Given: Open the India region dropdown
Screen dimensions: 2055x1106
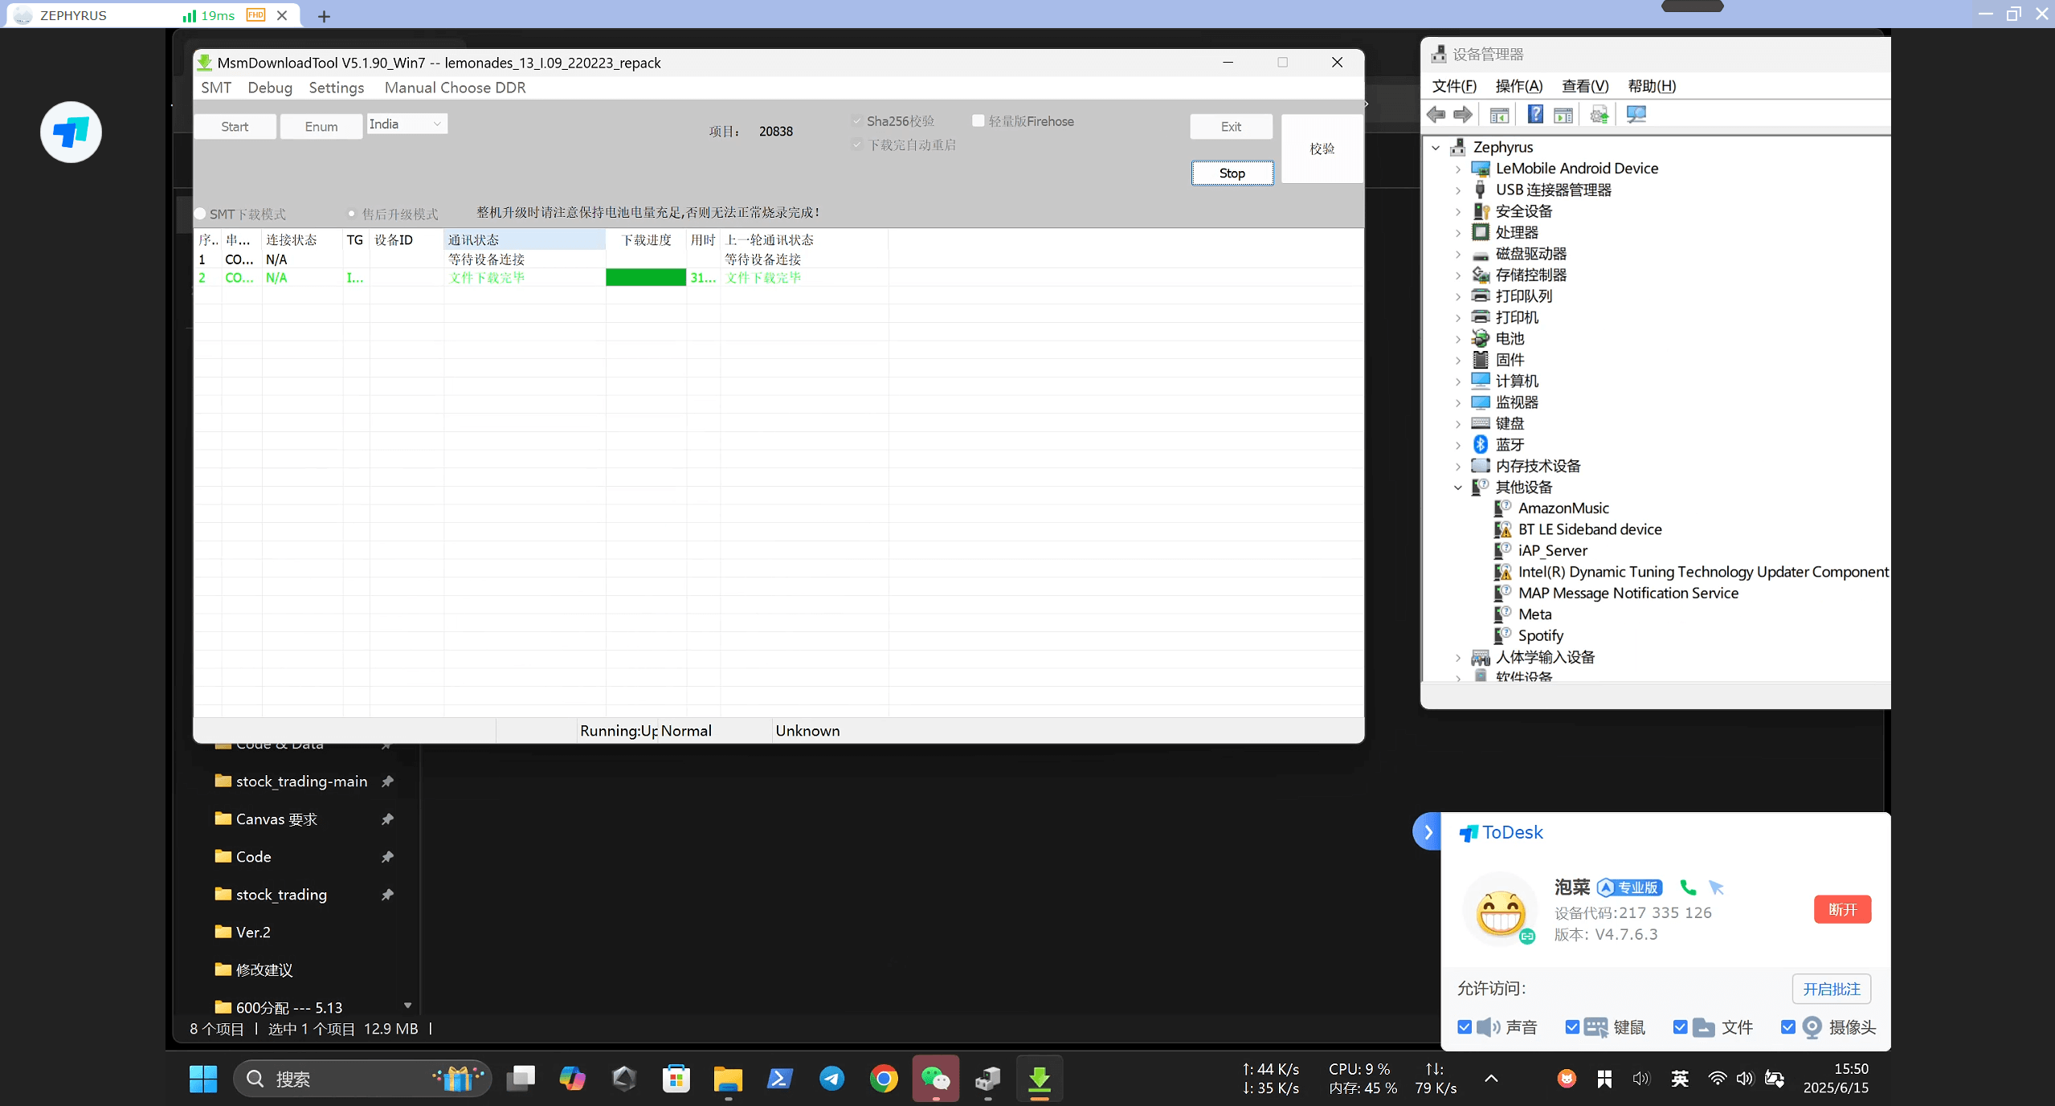Looking at the screenshot, I should [407, 124].
